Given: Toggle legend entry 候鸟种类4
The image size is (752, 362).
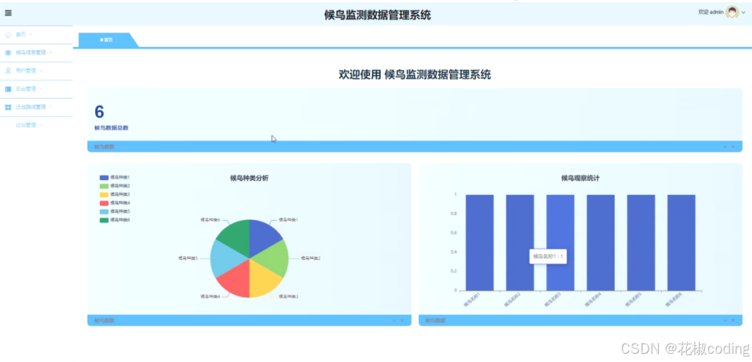Looking at the screenshot, I should (115, 203).
